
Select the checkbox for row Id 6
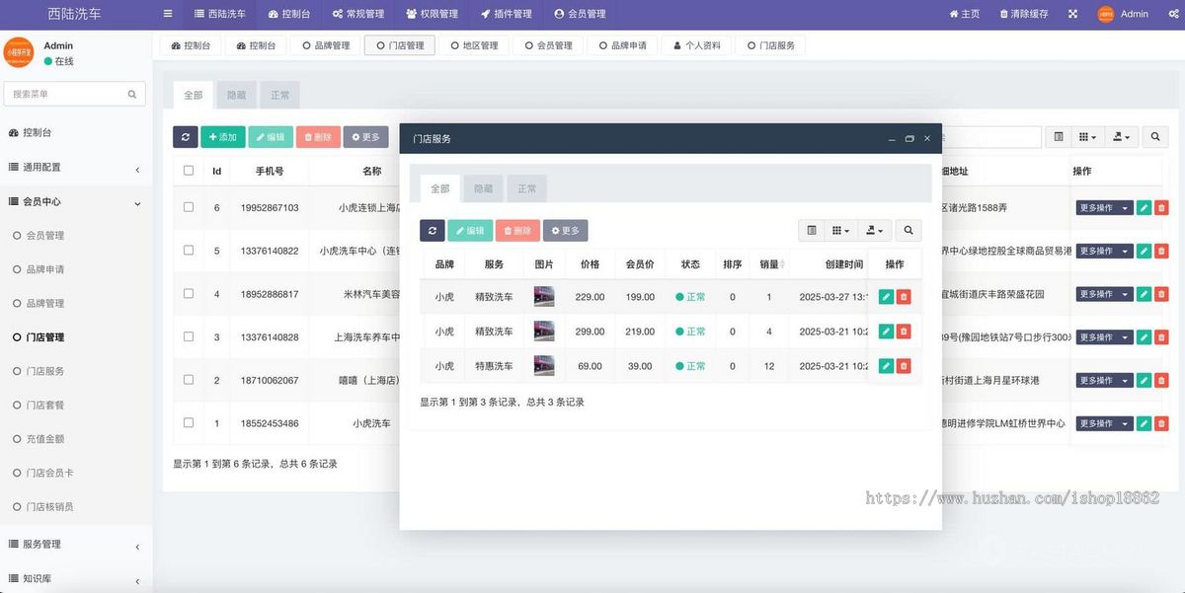[x=188, y=209]
